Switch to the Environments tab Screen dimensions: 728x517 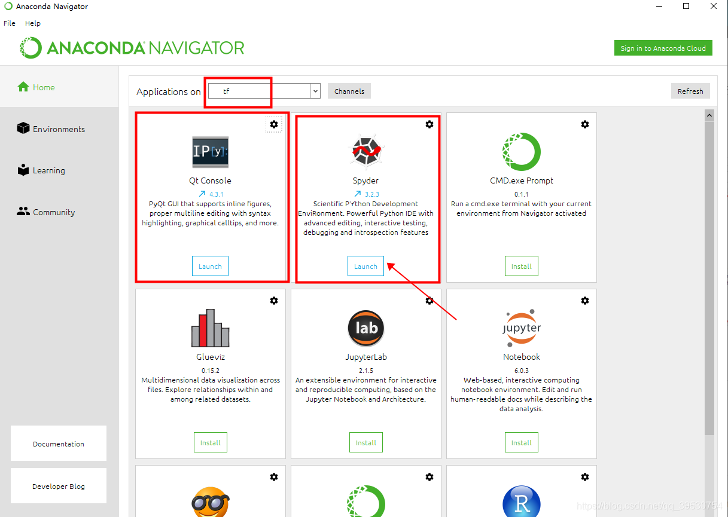(x=59, y=129)
